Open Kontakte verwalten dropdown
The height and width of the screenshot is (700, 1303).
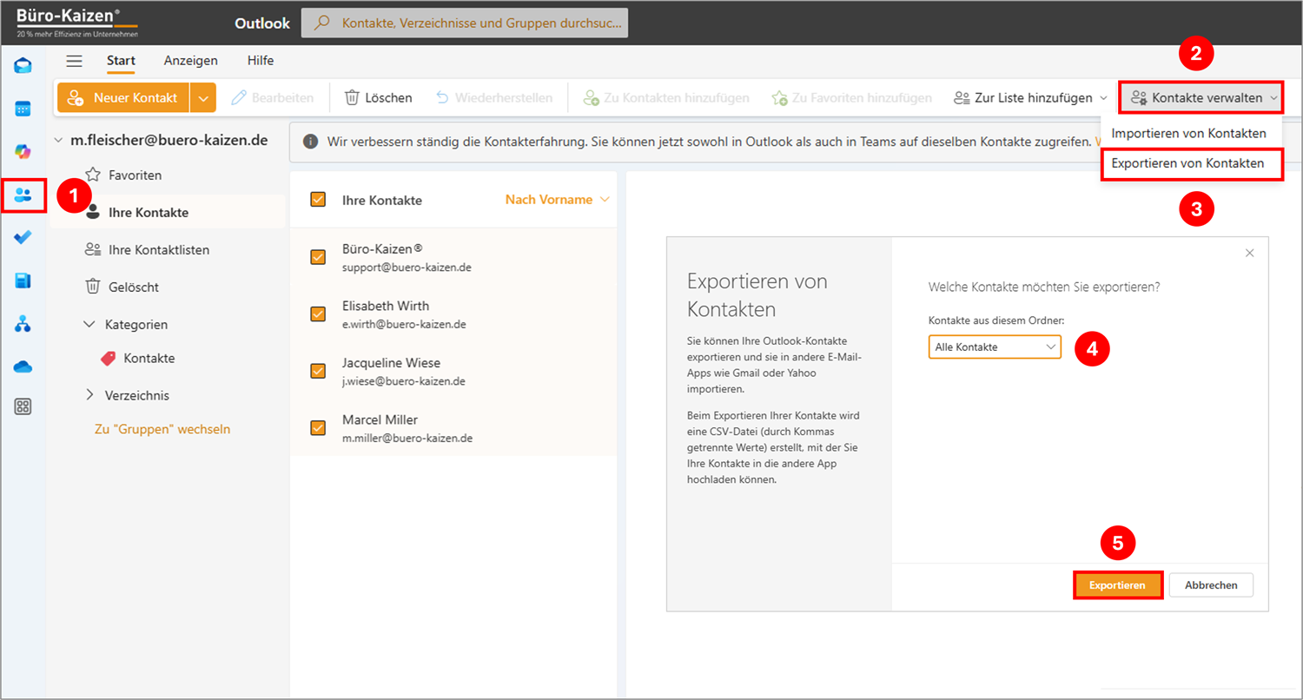(x=1202, y=98)
